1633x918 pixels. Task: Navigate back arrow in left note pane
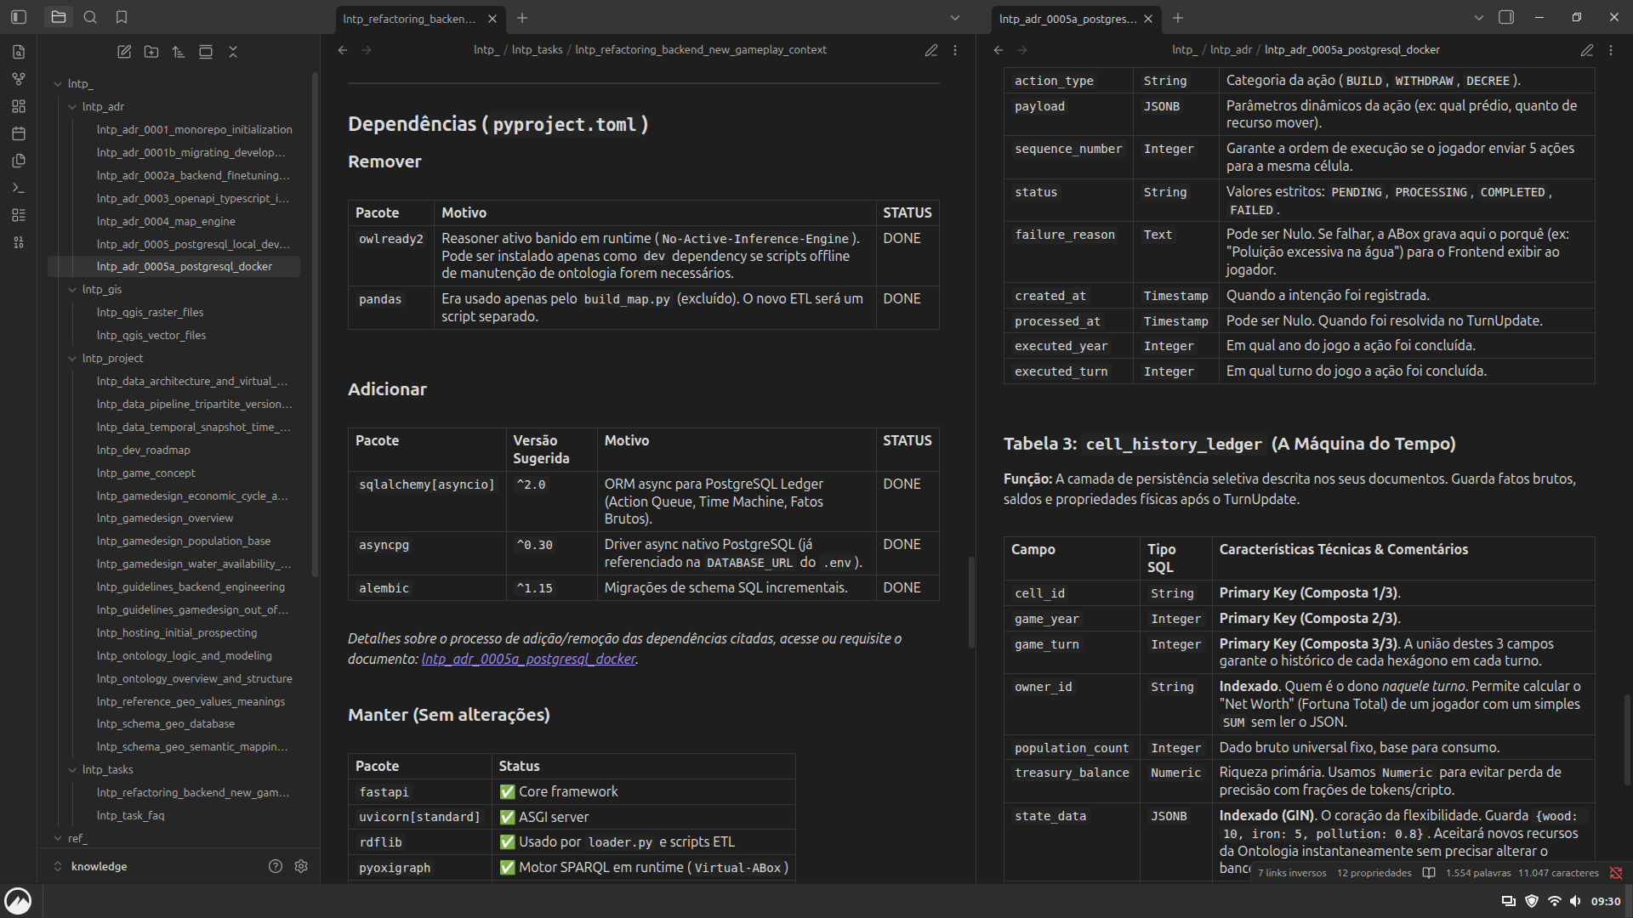(x=343, y=50)
